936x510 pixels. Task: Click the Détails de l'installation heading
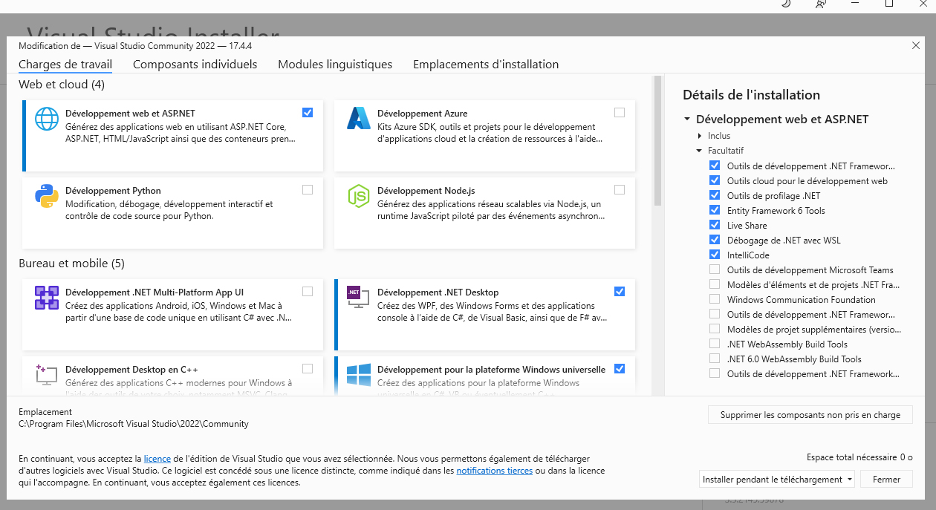click(751, 95)
